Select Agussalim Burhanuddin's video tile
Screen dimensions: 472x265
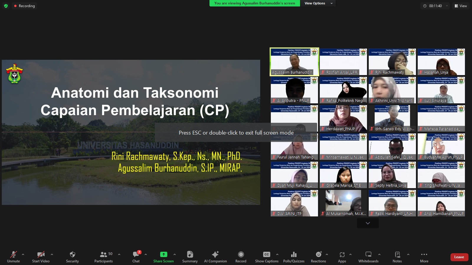[x=294, y=62]
